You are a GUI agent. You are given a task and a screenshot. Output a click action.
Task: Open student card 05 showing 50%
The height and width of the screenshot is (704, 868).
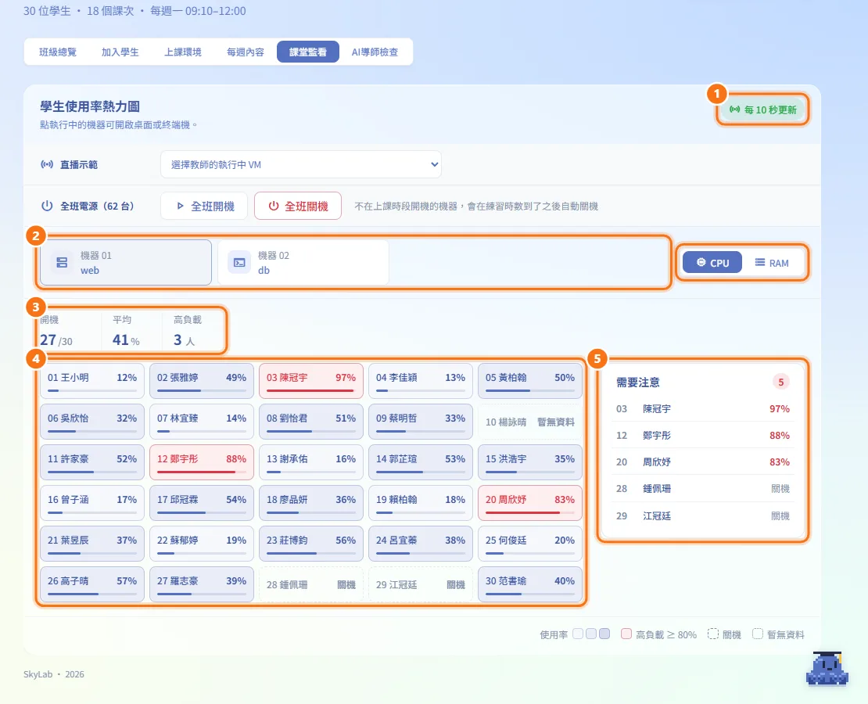(x=529, y=381)
